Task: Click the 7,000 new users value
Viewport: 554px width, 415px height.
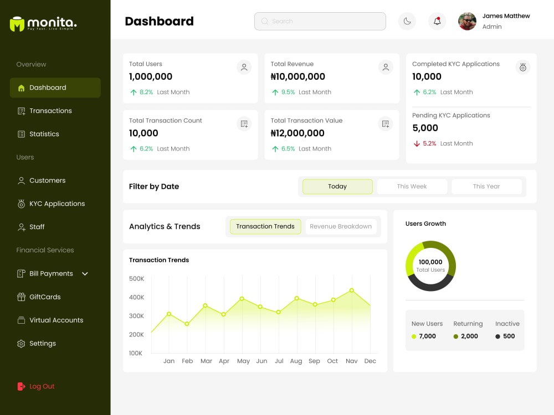Action: coord(428,336)
